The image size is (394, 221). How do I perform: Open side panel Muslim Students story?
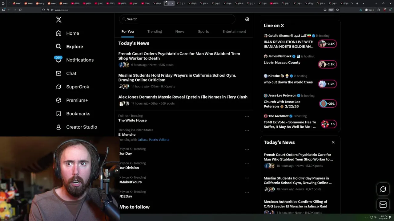coord(298,180)
